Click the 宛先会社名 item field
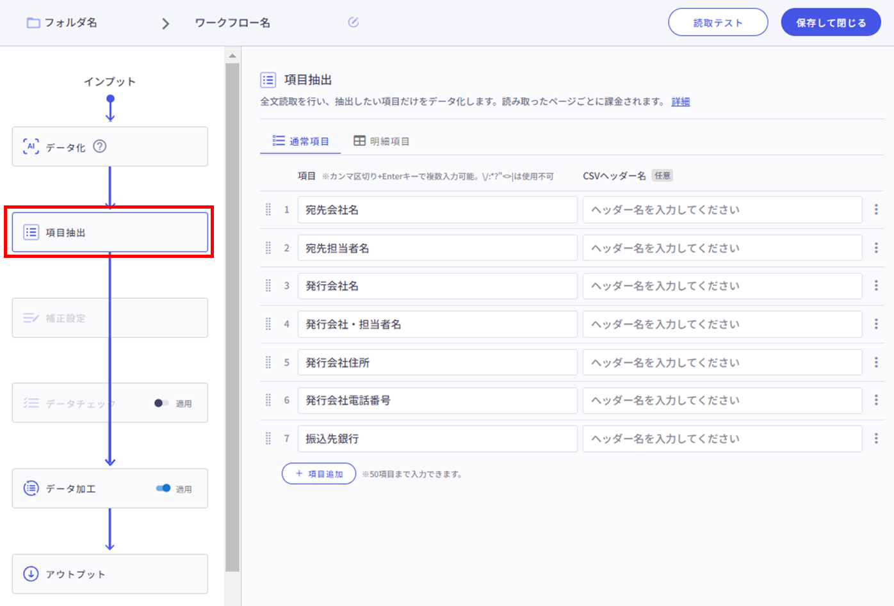The image size is (894, 606). coord(437,210)
